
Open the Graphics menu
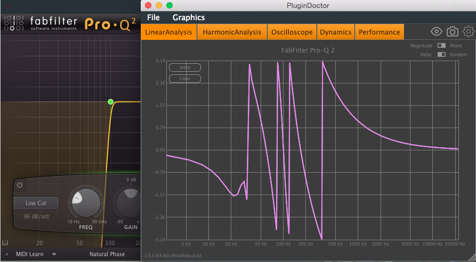(x=189, y=18)
